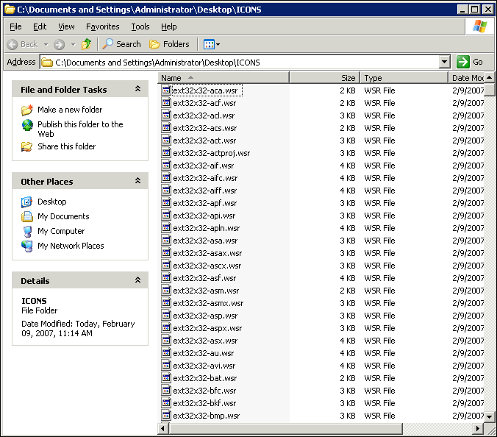Click the Publish to Web globe icon
497x437 pixels.
[x=27, y=125]
